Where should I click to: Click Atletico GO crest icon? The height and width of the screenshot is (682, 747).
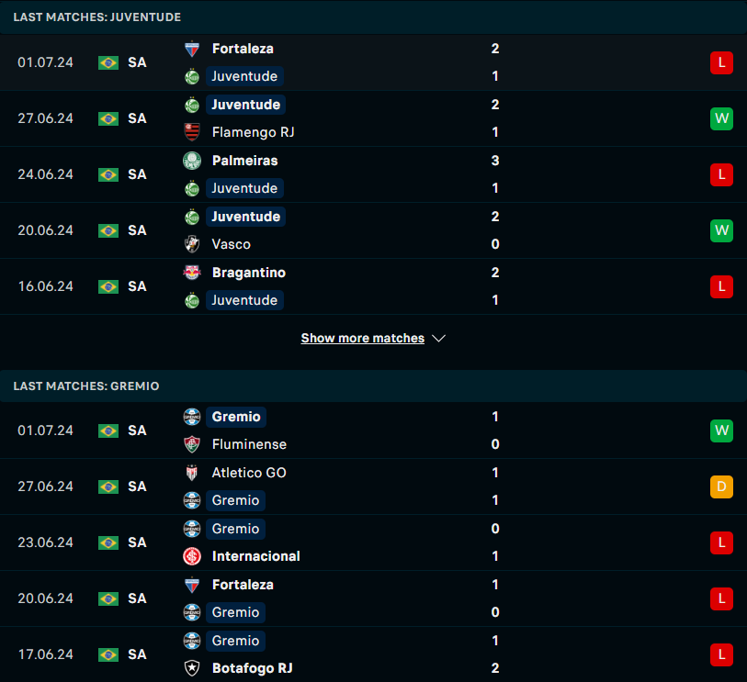[192, 473]
